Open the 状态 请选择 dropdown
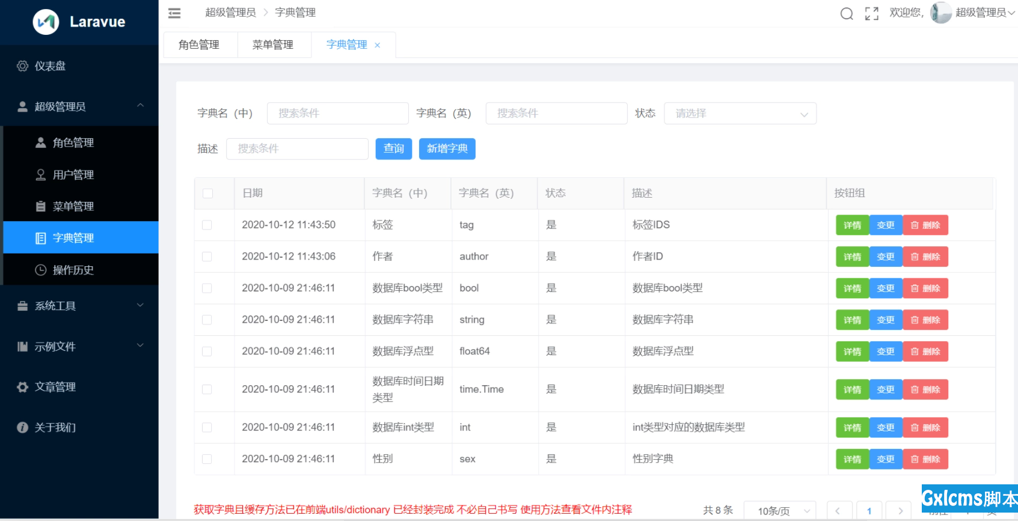1018x521 pixels. click(740, 114)
